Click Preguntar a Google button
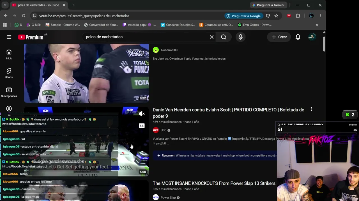The width and height of the screenshot is (359, 201). [x=243, y=16]
